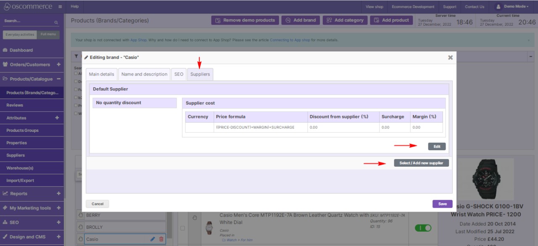The width and height of the screenshot is (538, 246).
Task: Click the purple Save button
Action: pyautogui.click(x=442, y=204)
